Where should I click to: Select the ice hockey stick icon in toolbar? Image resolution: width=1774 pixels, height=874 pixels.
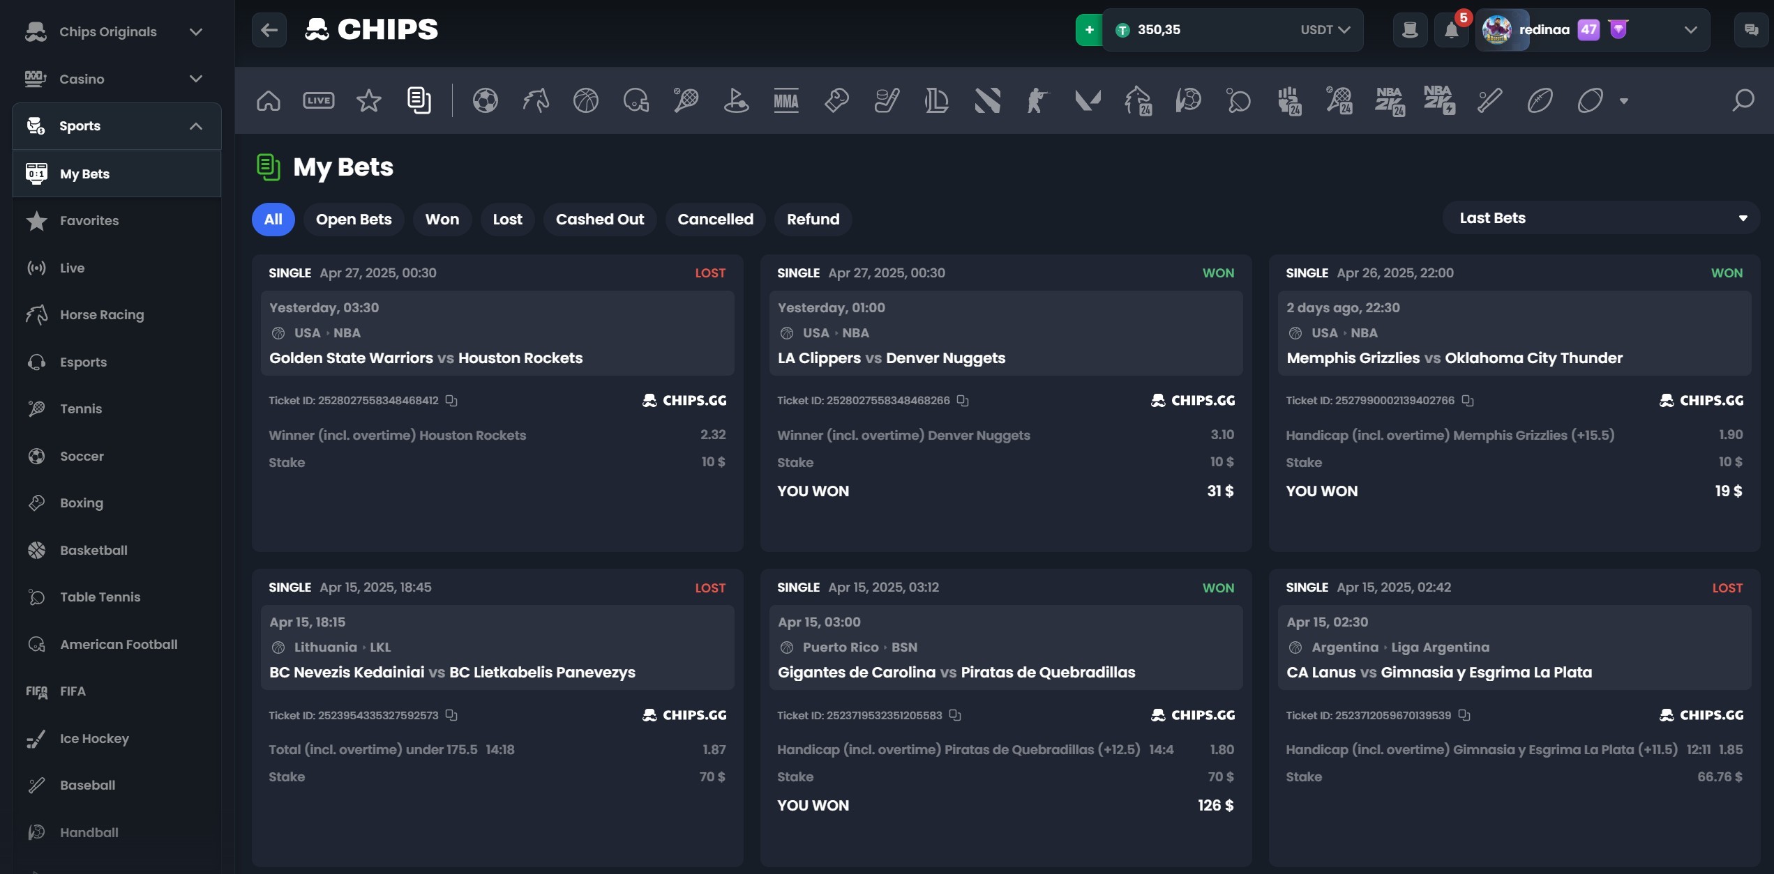click(x=887, y=100)
